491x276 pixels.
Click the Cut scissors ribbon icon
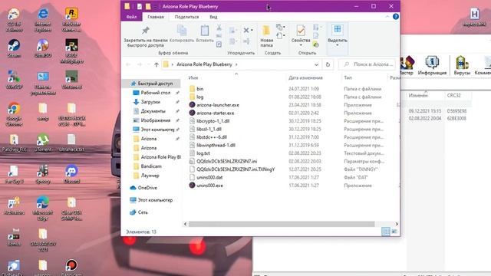(219, 28)
